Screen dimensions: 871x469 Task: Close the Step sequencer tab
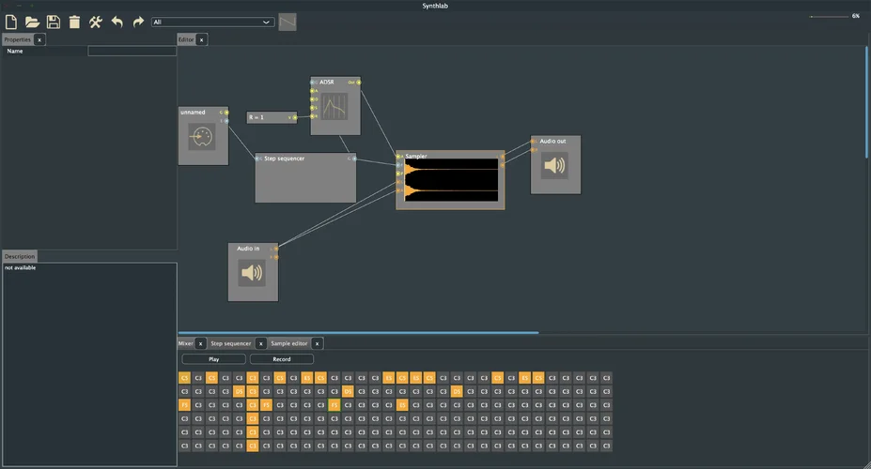click(260, 343)
